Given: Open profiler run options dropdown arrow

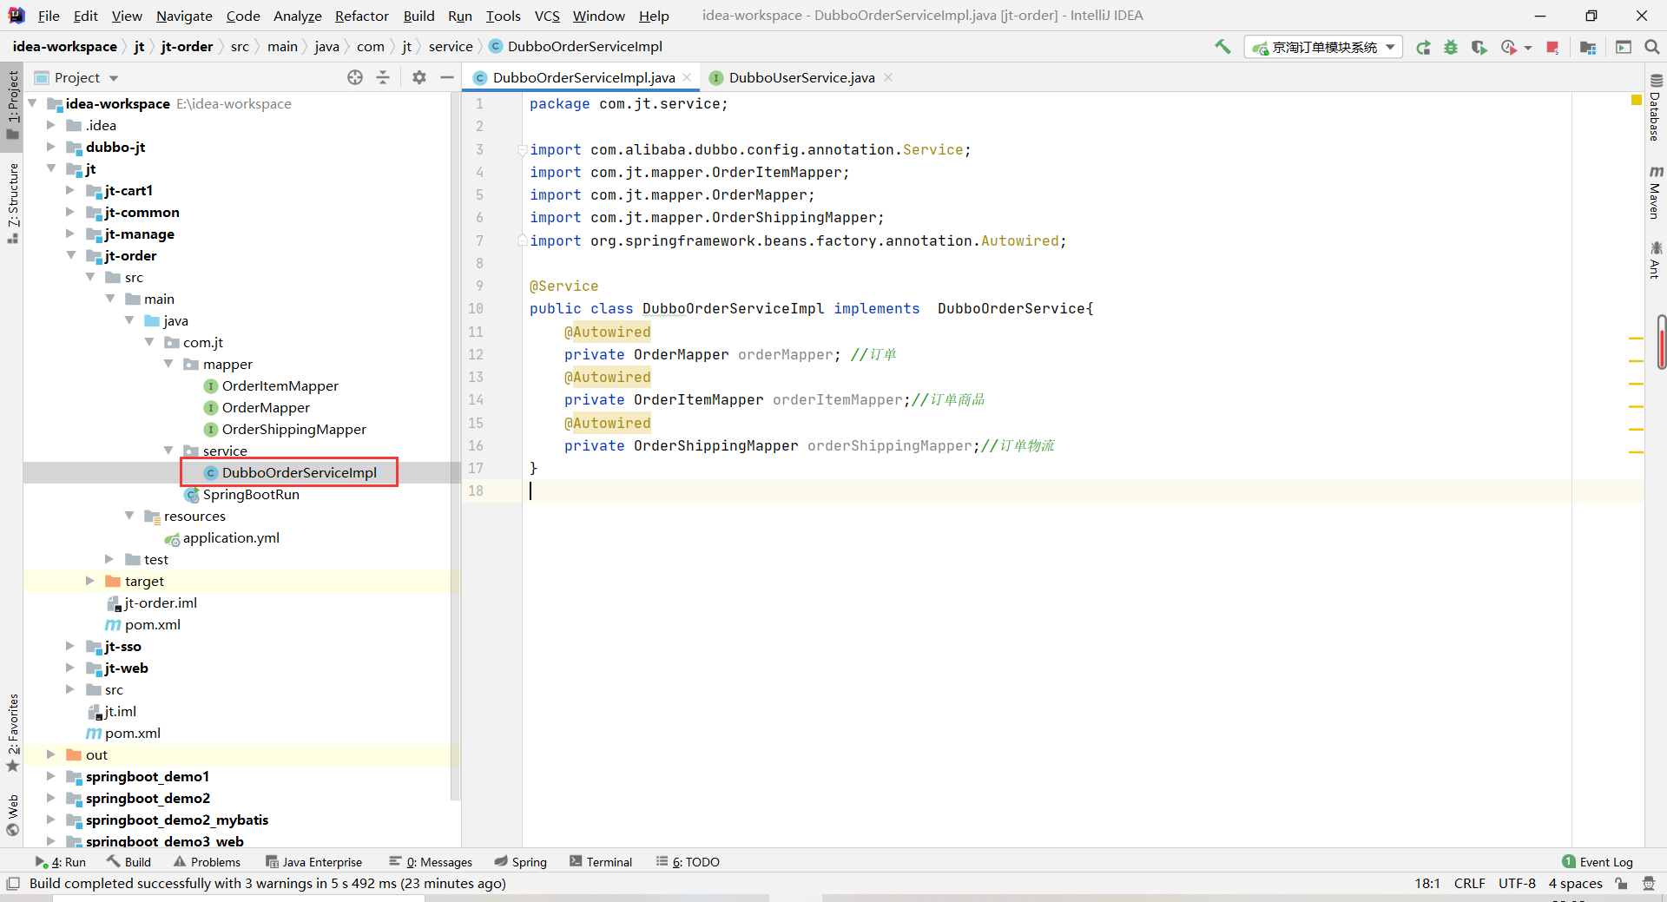Looking at the screenshot, I should 1527,49.
